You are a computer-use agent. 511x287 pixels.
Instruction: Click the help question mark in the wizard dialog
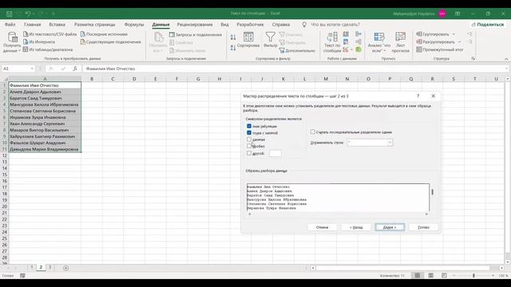pyautogui.click(x=418, y=96)
